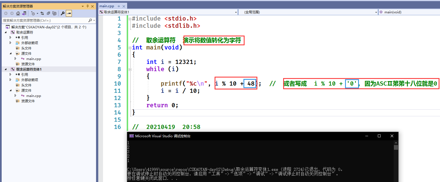This screenshot has height=182, width=440.
Task: Expand 引用 under project 取余运算符
Action: 11,38
